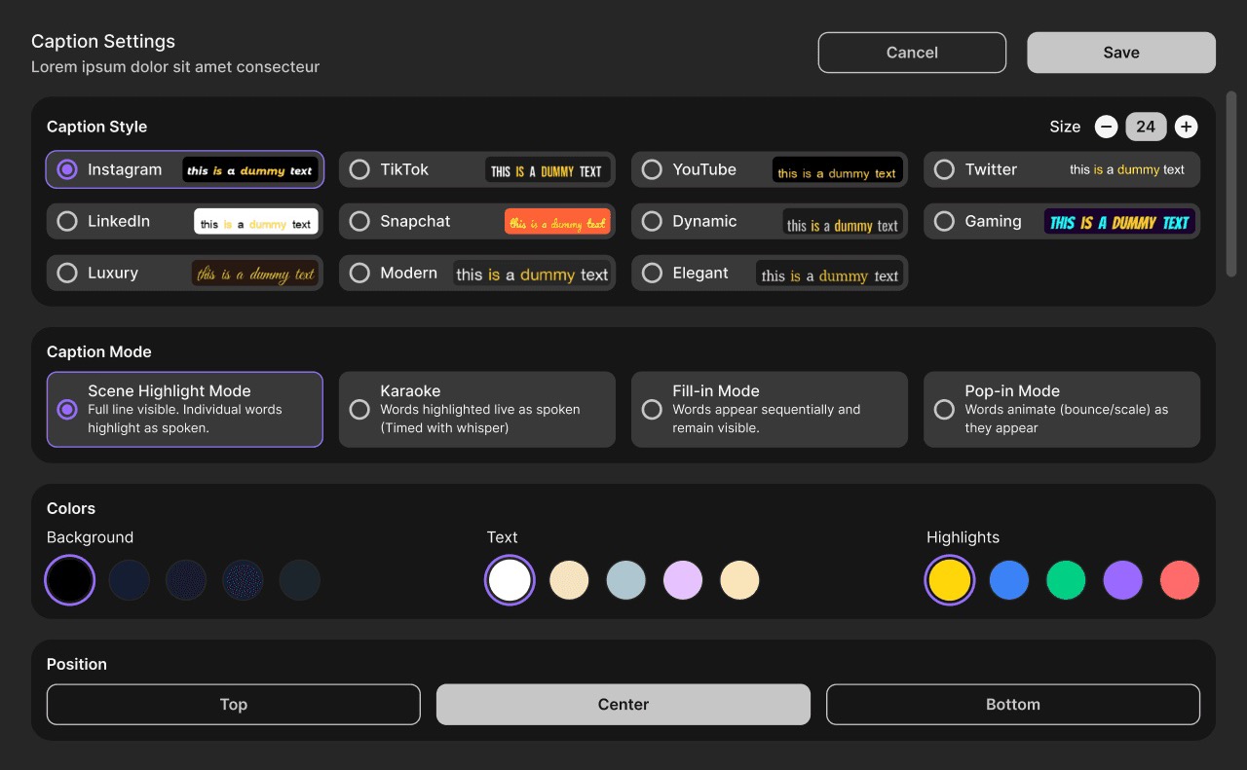Increase caption size with plus icon
1247x770 pixels.
tap(1186, 127)
